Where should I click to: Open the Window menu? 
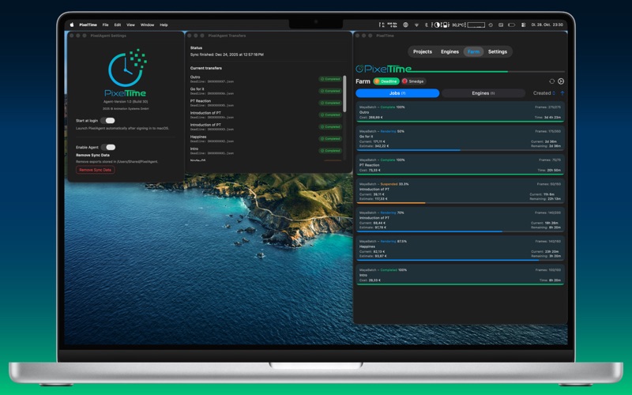147,25
